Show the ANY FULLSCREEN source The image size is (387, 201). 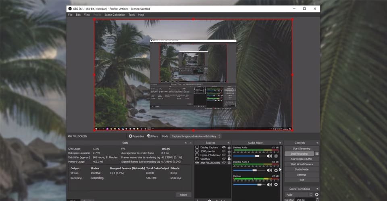(x=224, y=163)
